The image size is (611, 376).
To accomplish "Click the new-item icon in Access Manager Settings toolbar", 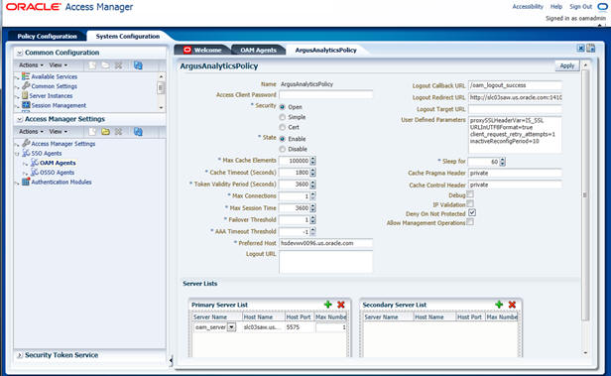I will [x=92, y=132].
